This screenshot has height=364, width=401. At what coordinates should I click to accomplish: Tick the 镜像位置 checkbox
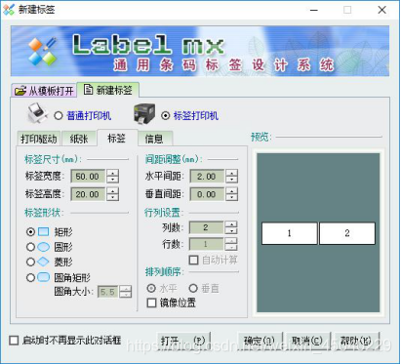151,303
